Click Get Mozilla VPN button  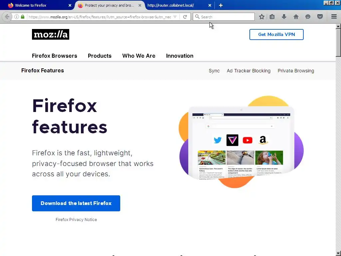click(276, 34)
